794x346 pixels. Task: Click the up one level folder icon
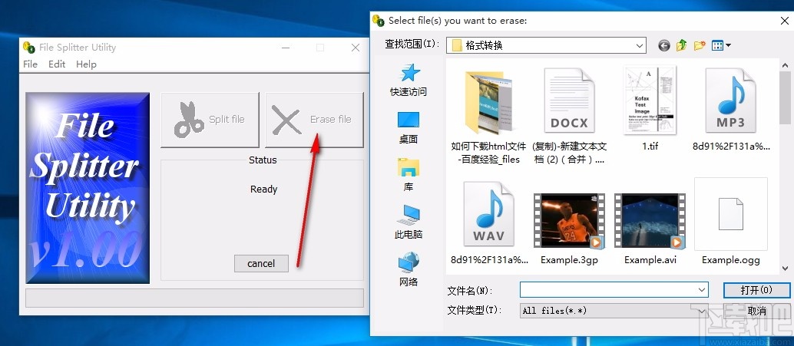pos(682,45)
